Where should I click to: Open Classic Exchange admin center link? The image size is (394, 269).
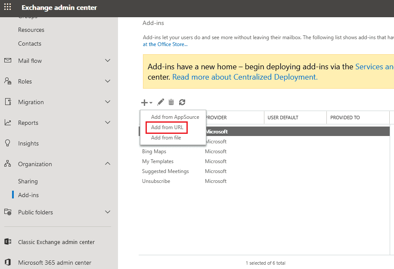(56, 242)
